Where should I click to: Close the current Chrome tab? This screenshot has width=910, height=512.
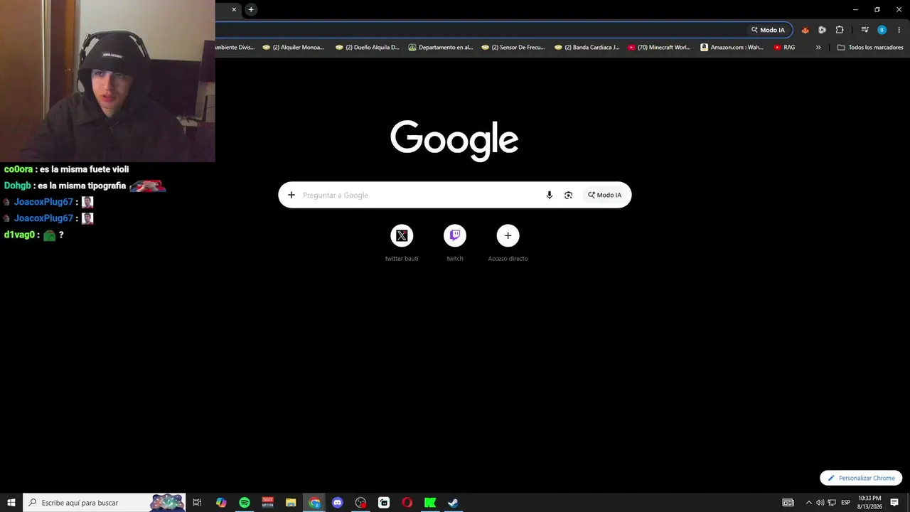click(234, 9)
